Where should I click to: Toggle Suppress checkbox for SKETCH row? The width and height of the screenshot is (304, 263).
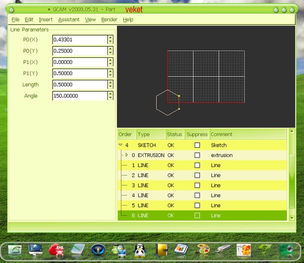tap(197, 145)
